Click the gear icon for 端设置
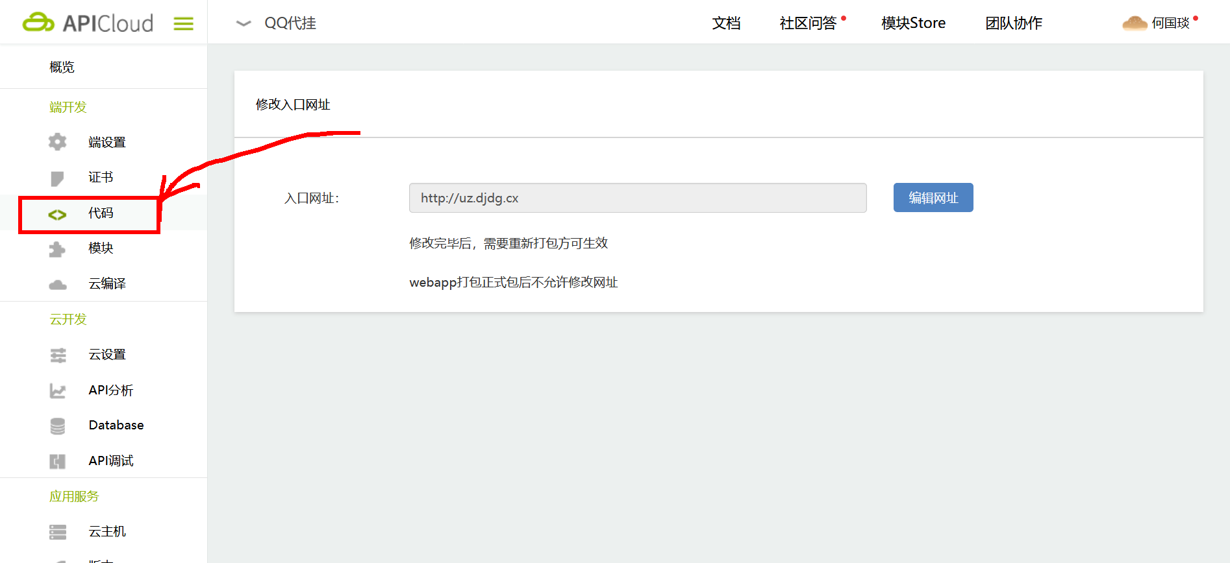1230x563 pixels. pyautogui.click(x=58, y=142)
